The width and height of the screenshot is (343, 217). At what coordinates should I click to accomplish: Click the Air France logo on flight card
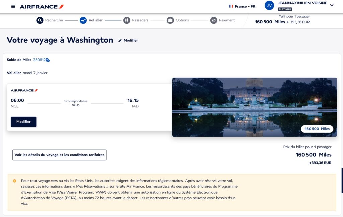click(24, 90)
